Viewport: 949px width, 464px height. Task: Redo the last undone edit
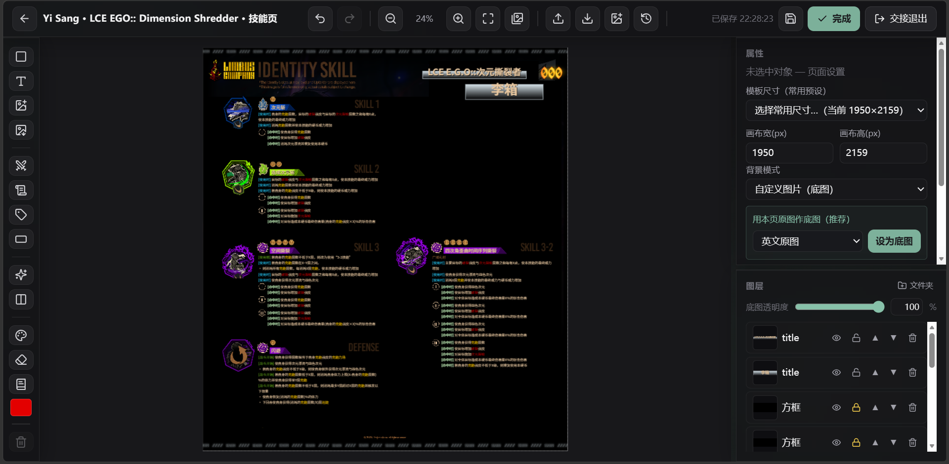tap(349, 19)
